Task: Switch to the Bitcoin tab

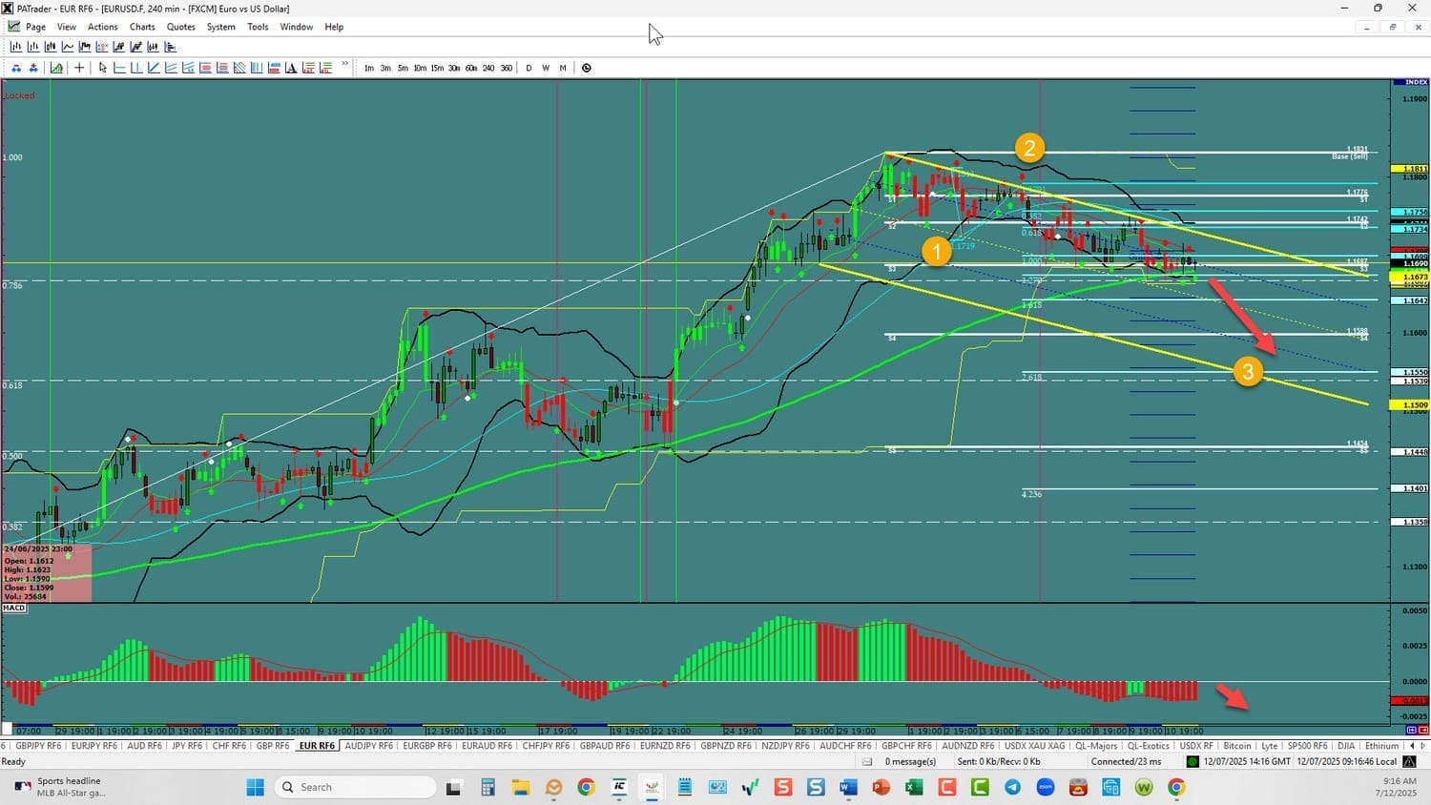Action: click(1237, 746)
